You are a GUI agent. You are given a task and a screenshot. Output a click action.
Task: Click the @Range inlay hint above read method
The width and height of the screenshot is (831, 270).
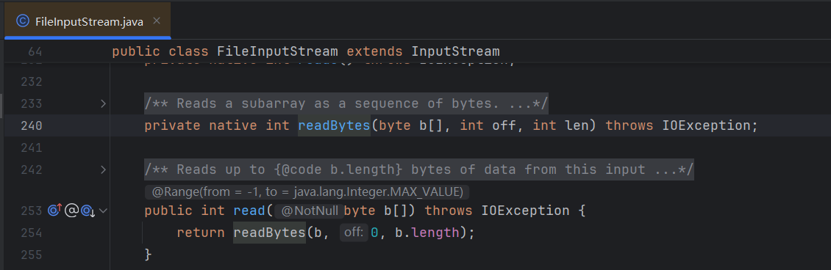307,191
